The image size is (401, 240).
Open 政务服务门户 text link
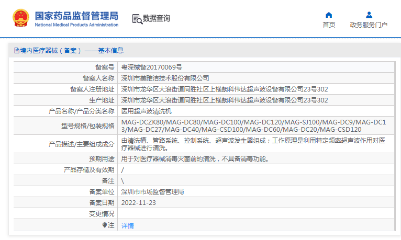369,25
